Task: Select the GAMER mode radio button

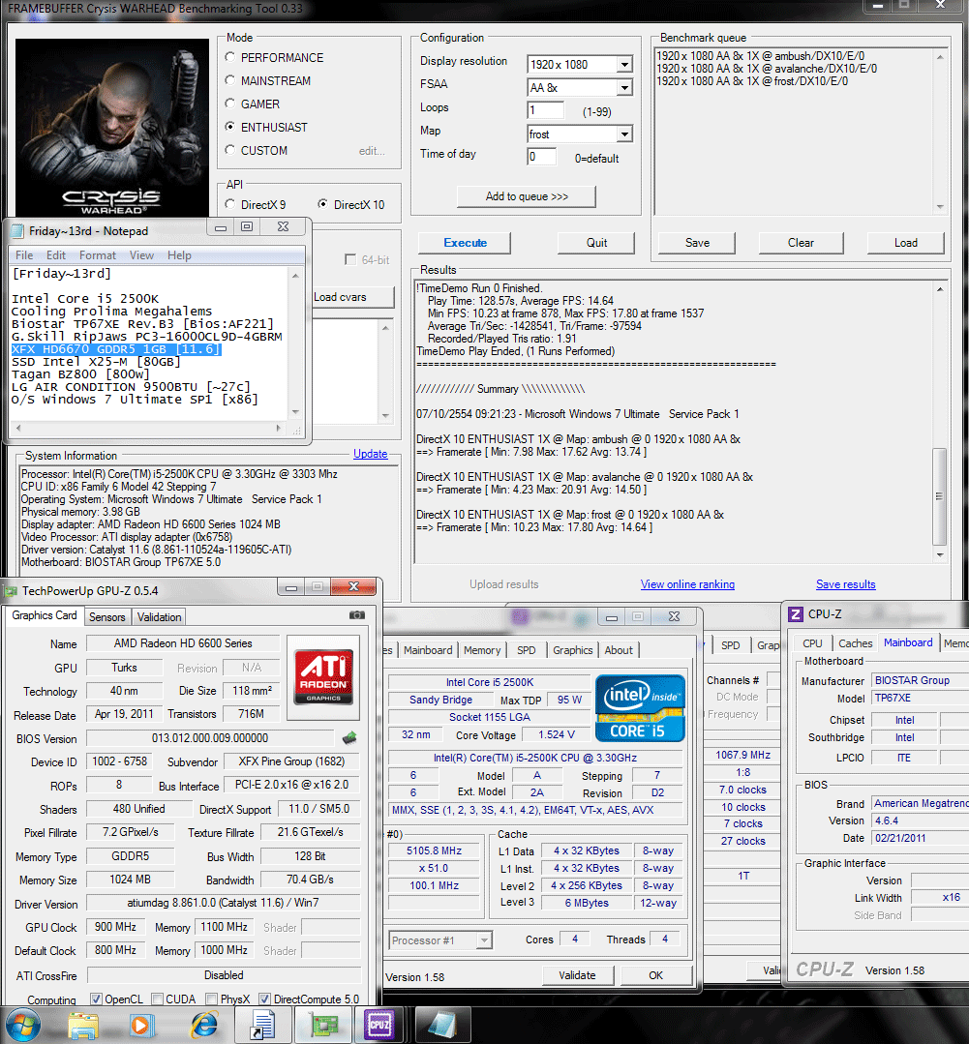Action: pyautogui.click(x=229, y=104)
